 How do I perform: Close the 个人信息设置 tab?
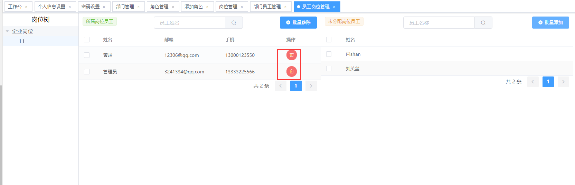[x=70, y=7]
